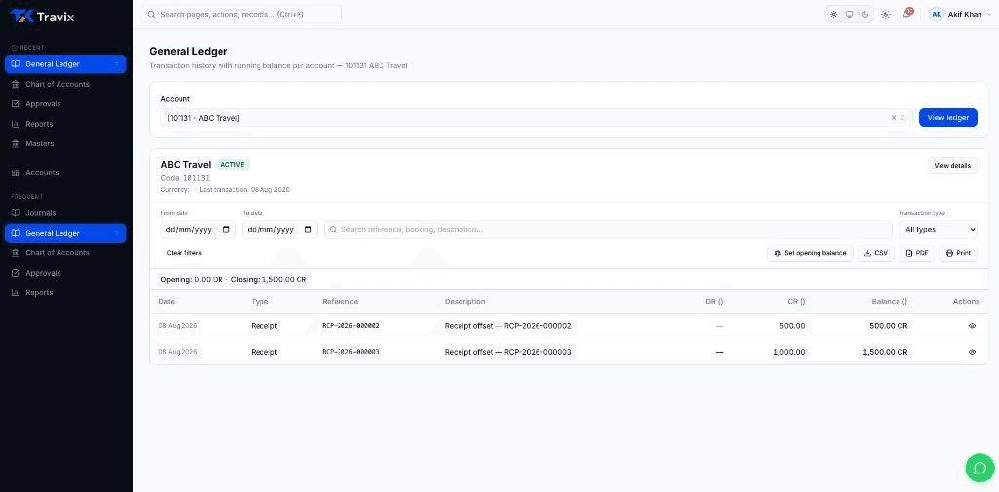Click the Balance column header
The width and height of the screenshot is (999, 492).
click(x=890, y=302)
